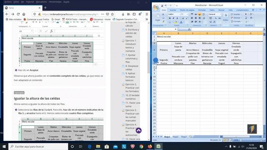Screen dimensions: 267x150
Task: Click the AutoSum sigma icon in Excel
Action: (x=246, y=14)
